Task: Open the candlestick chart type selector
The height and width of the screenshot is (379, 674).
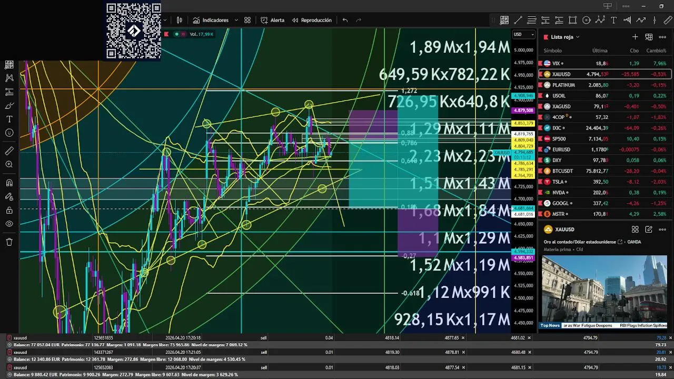Action: (x=180, y=20)
